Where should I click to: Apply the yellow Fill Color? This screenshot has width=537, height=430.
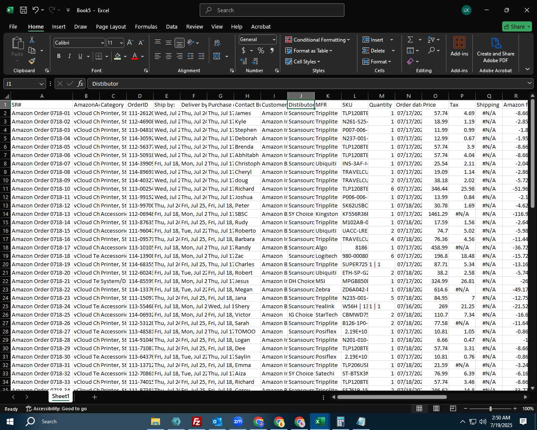(117, 56)
